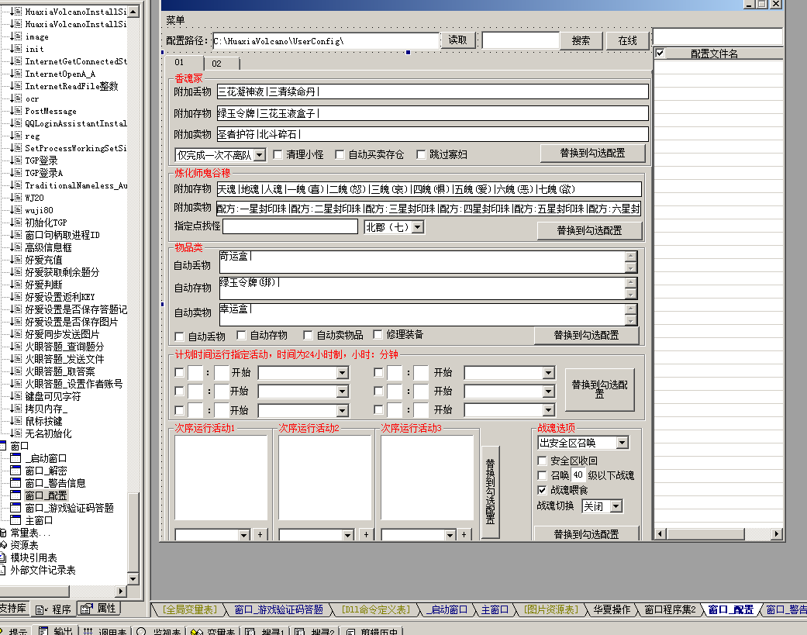Switch to tab 02

tap(222, 64)
